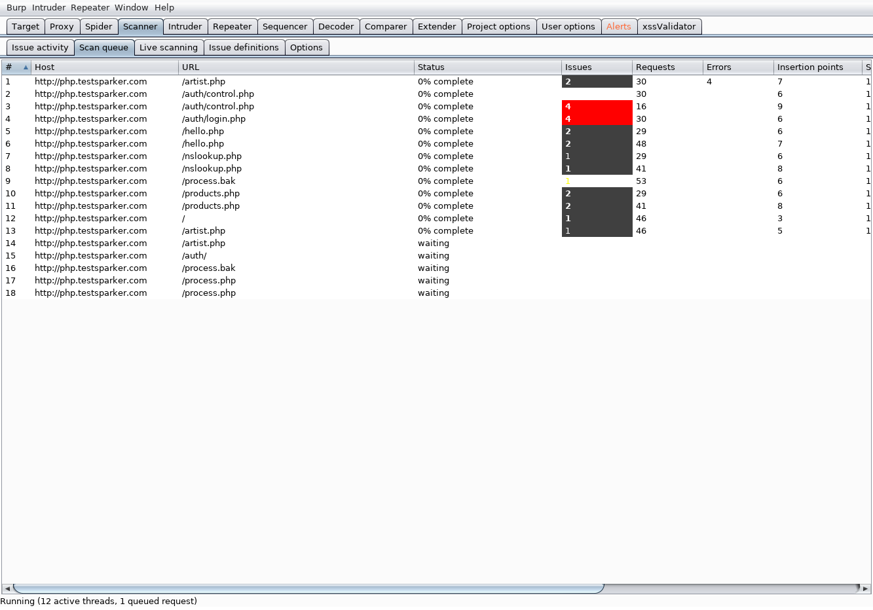
Task: Click the Requests value 16 in row 3
Action: pos(641,107)
